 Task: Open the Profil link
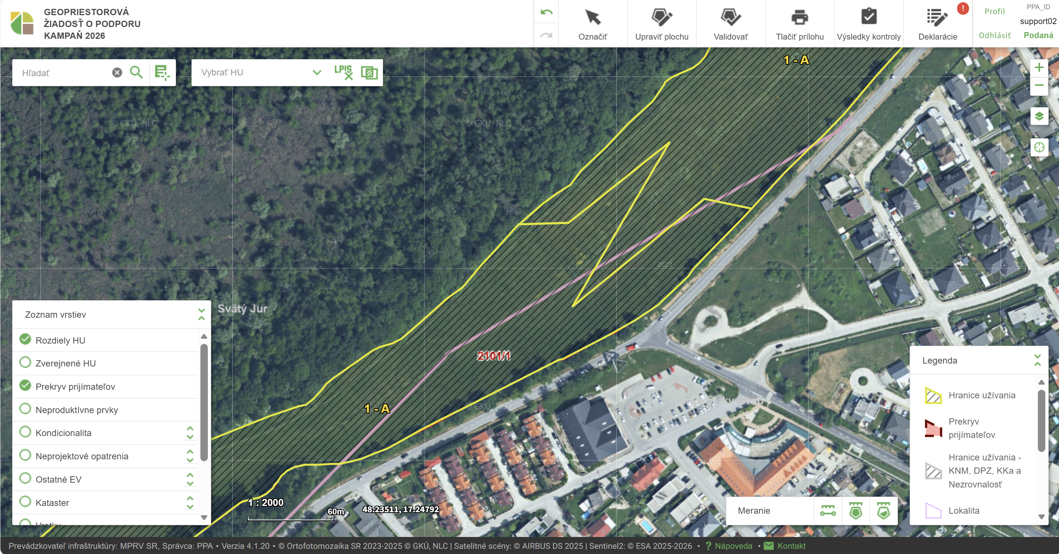994,11
